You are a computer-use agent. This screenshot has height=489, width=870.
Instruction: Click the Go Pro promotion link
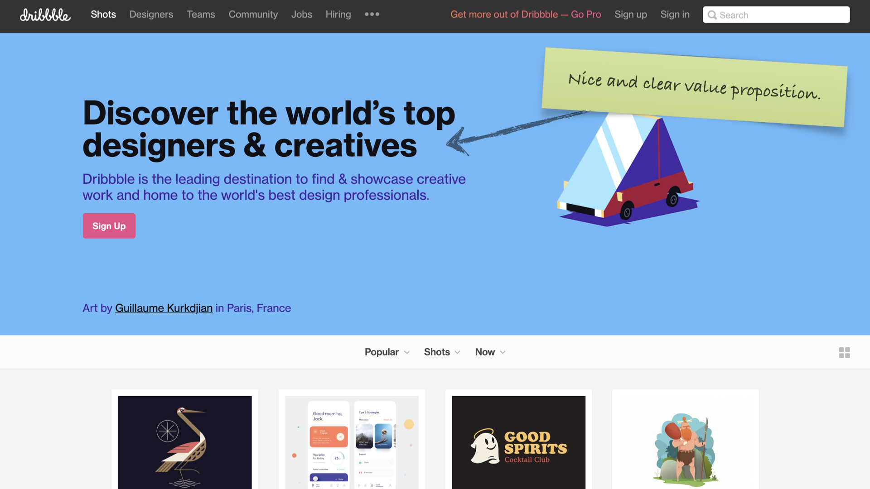[526, 14]
